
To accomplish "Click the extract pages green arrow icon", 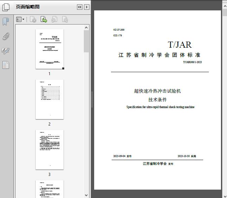I will point(44,19).
